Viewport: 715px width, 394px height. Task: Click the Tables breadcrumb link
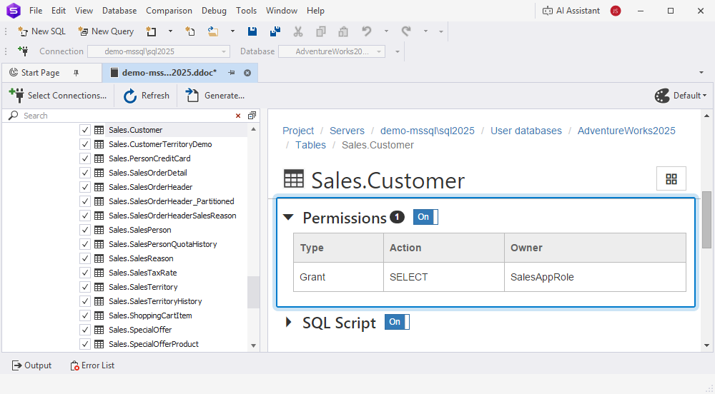(x=310, y=145)
